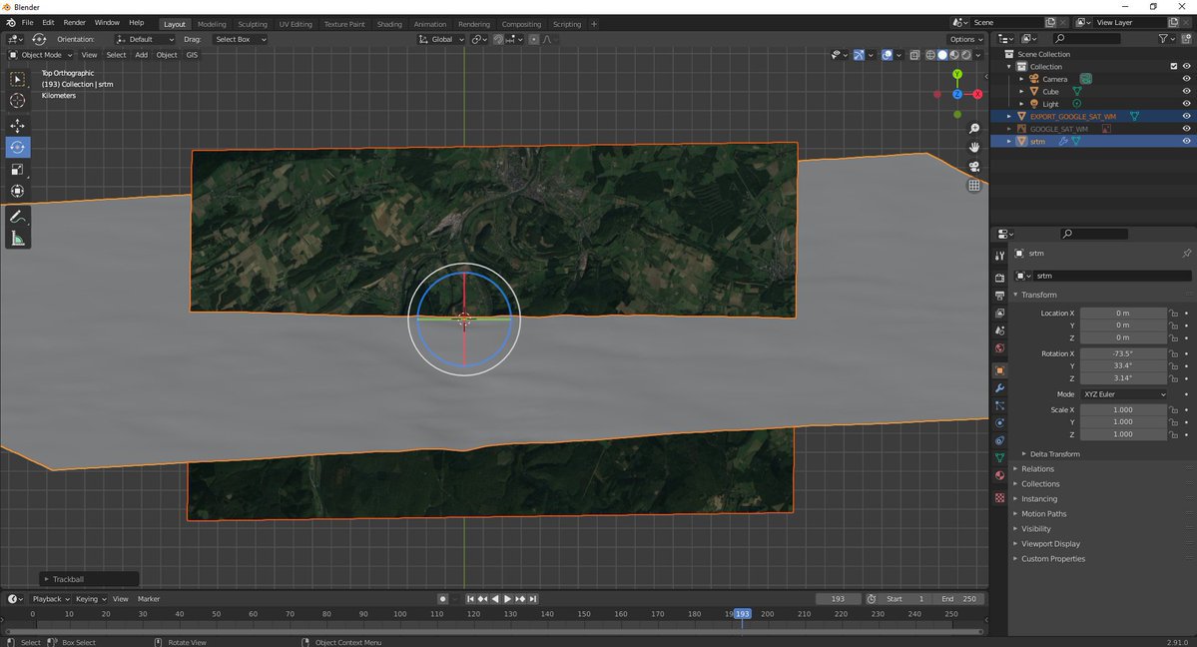Open the XYZ Euler rotation mode dropdown
This screenshot has width=1197, height=647.
[x=1123, y=394]
